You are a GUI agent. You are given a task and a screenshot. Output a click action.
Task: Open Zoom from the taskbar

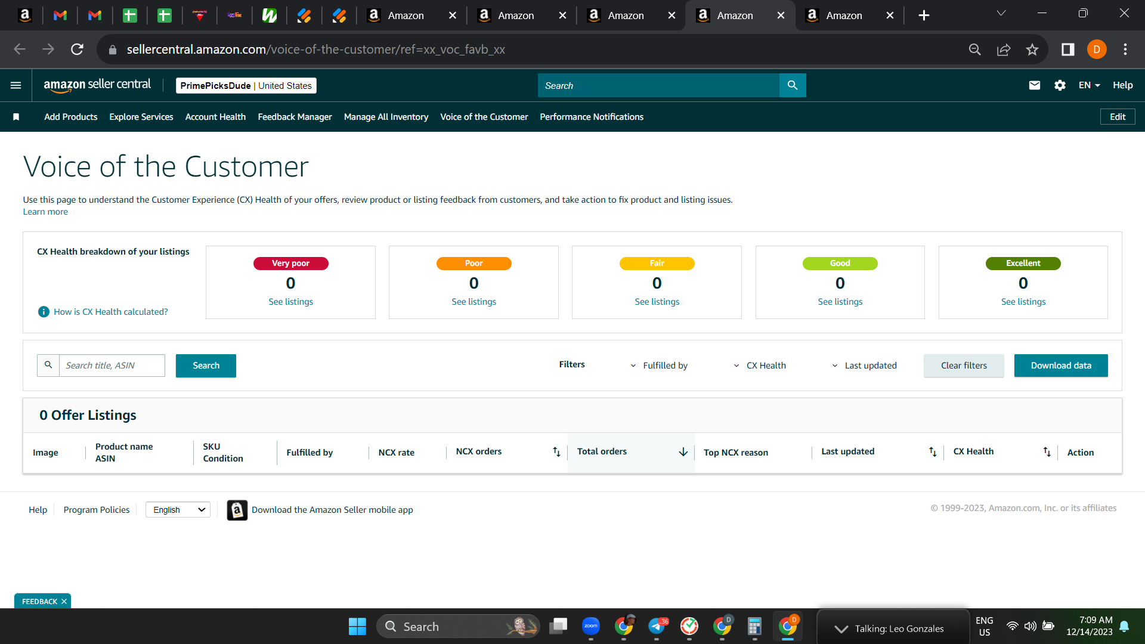591,626
